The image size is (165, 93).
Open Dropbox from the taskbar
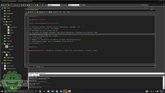click(x=53, y=91)
